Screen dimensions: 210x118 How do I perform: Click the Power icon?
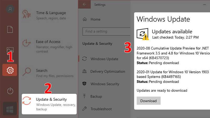coord(10,91)
